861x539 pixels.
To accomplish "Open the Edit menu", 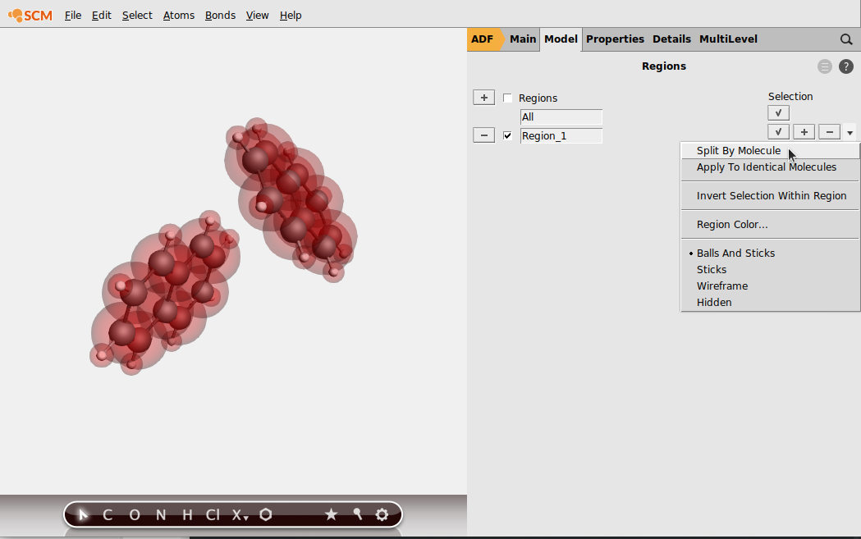I will pos(102,16).
